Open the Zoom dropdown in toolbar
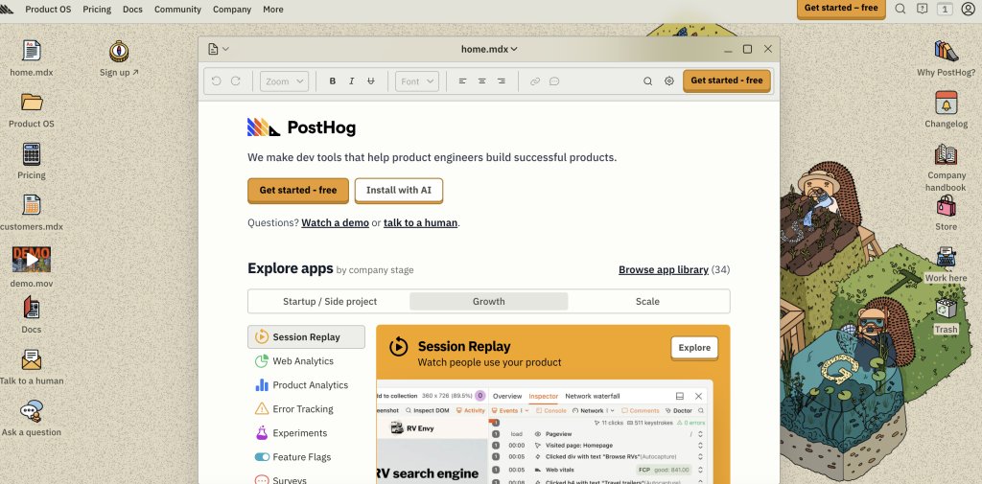 (284, 81)
